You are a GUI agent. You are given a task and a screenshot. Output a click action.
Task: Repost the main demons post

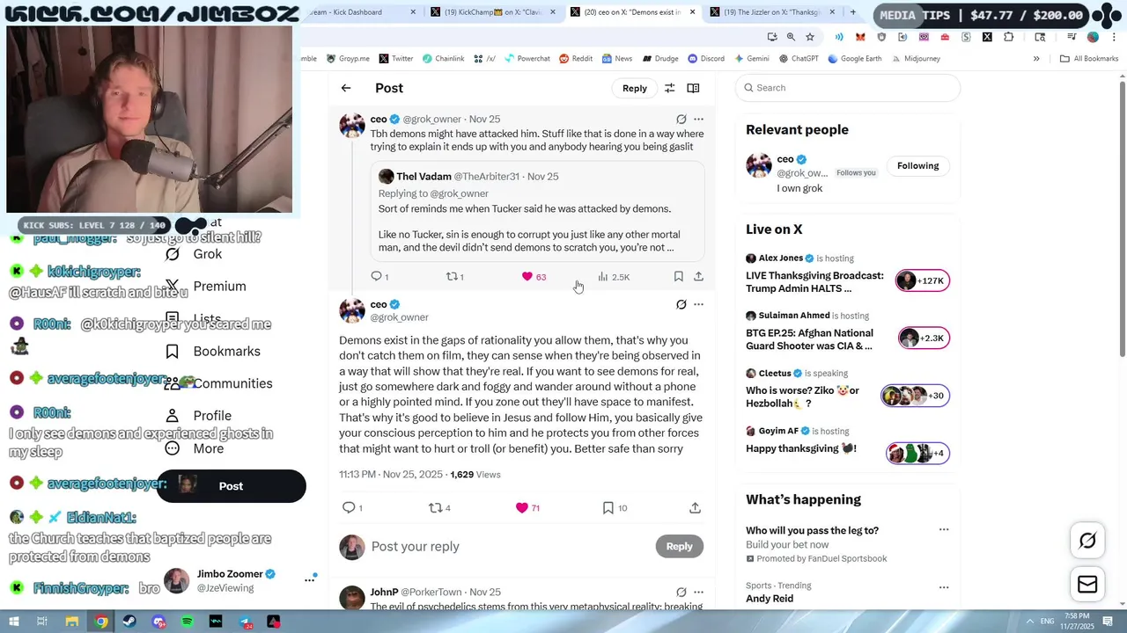tap(440, 507)
